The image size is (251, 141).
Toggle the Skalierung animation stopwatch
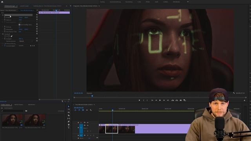coord(5,20)
